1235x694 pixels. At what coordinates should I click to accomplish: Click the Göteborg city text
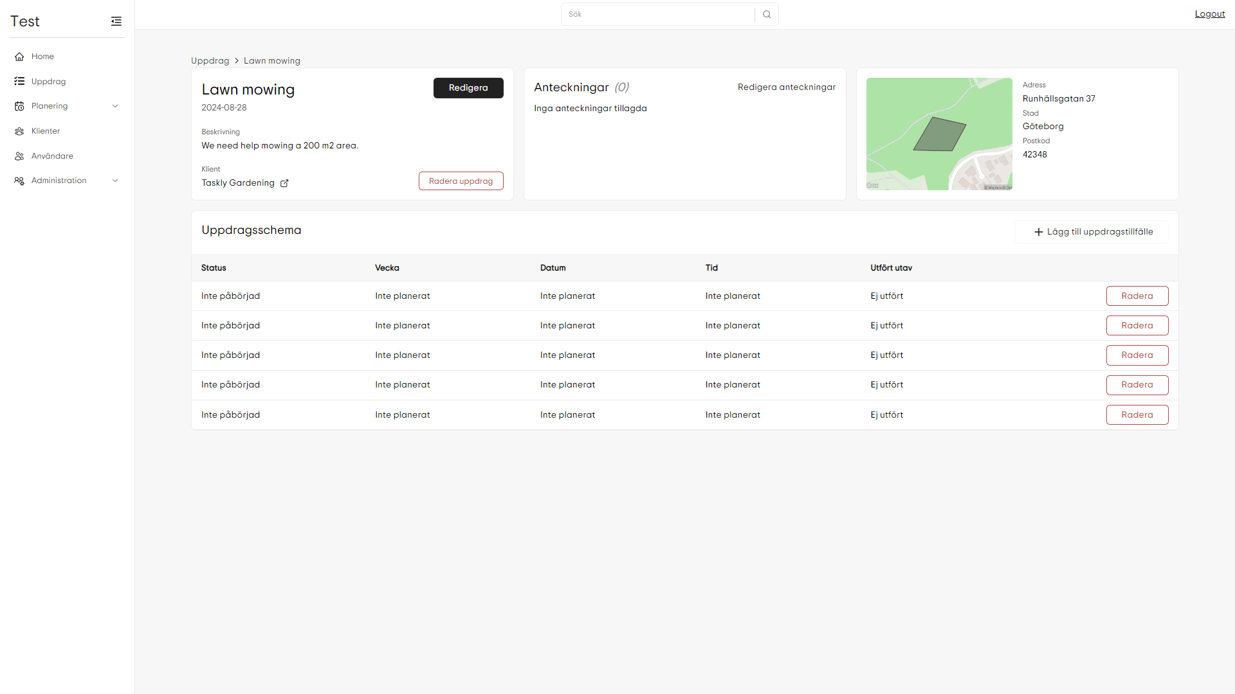click(1043, 127)
